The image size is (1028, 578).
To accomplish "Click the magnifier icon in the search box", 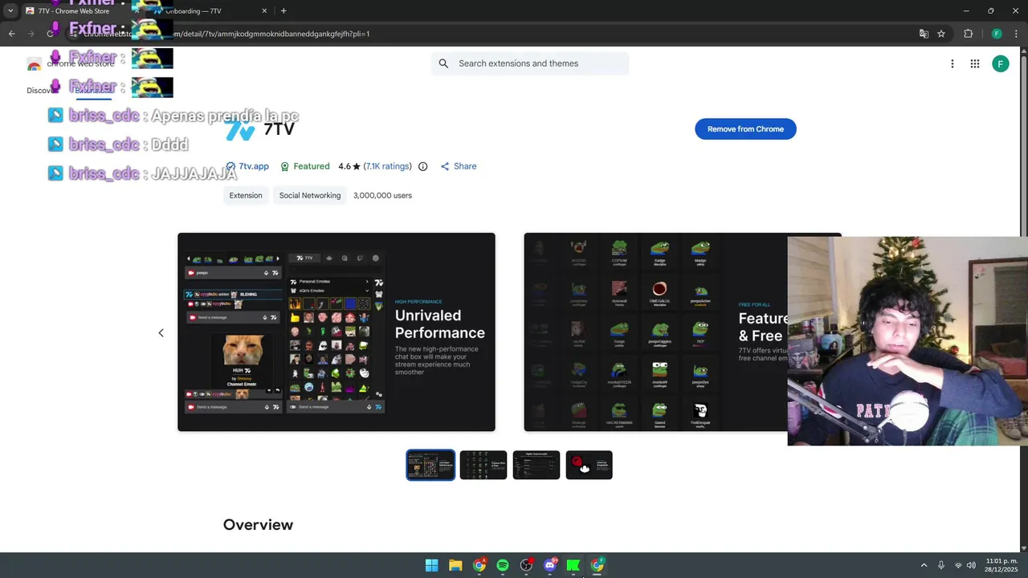I will pos(444,63).
